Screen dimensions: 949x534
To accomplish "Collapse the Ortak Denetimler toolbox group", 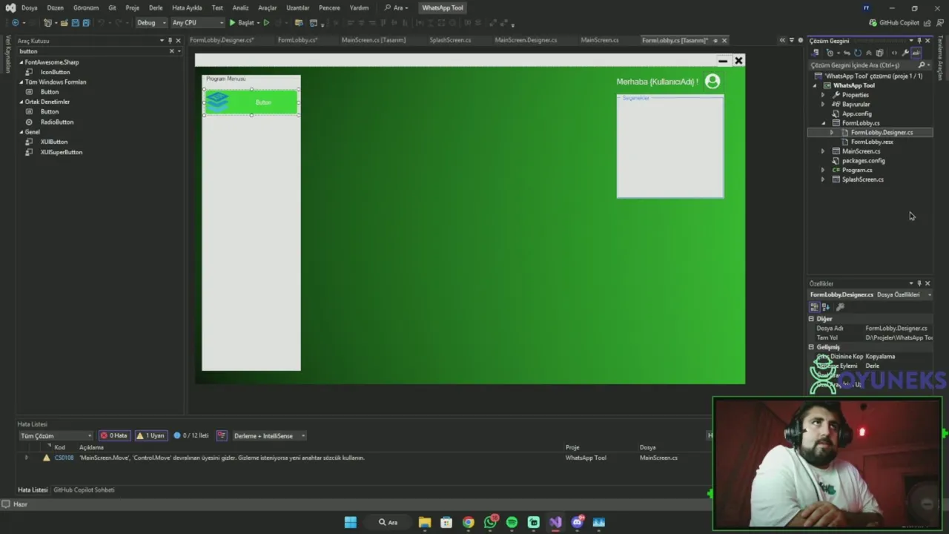I will pyautogui.click(x=22, y=102).
